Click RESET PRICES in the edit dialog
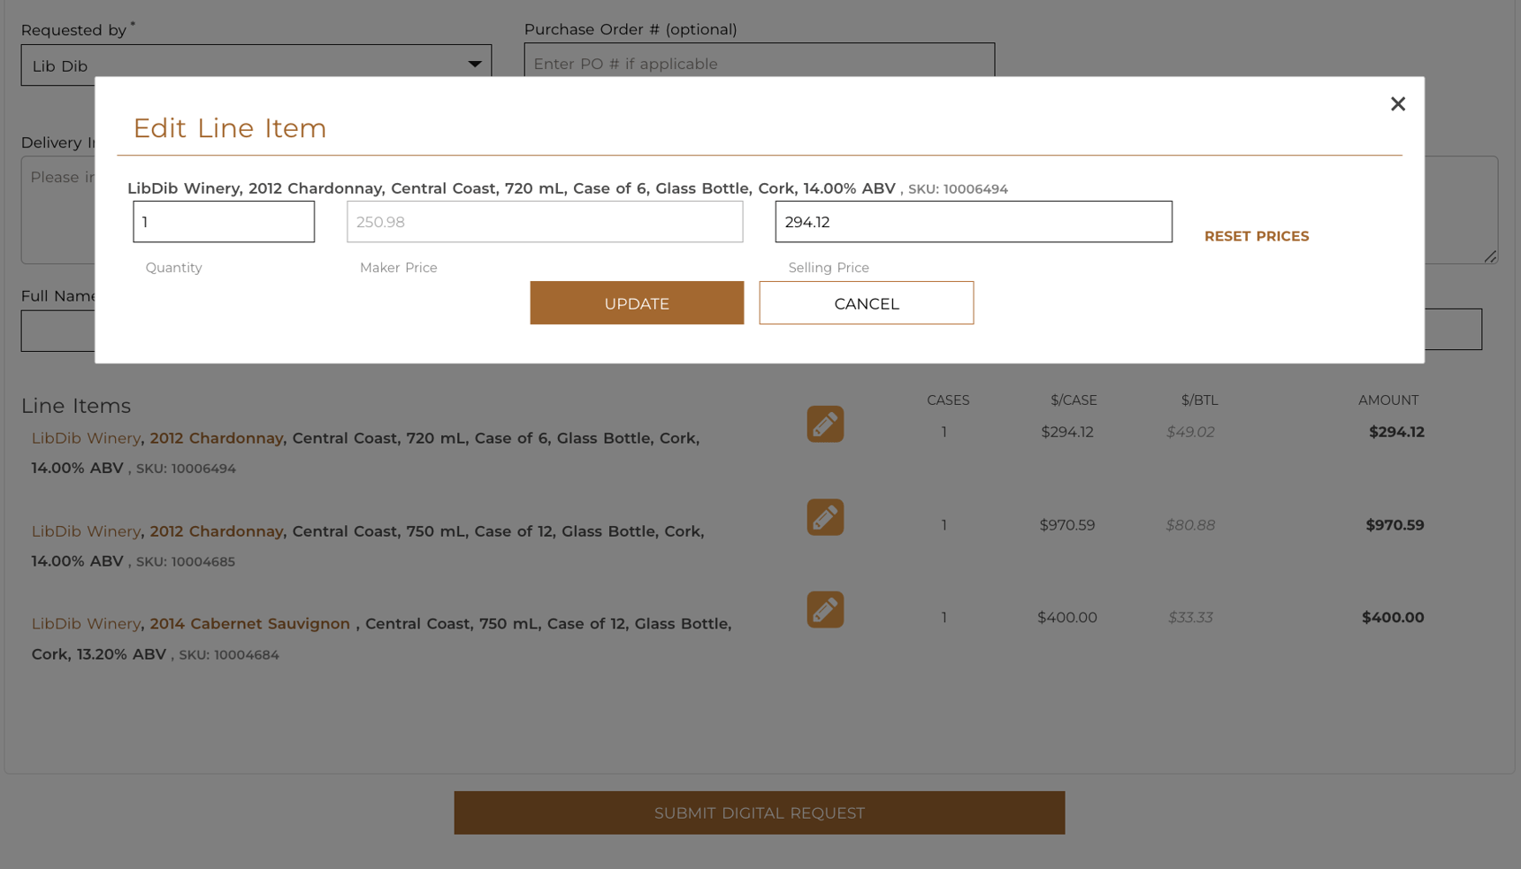 coord(1257,235)
